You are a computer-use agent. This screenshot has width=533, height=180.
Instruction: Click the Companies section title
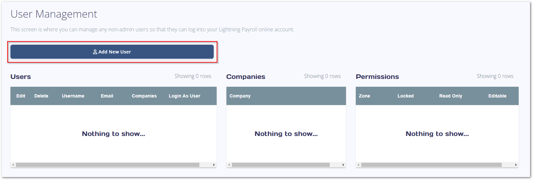pyautogui.click(x=246, y=77)
